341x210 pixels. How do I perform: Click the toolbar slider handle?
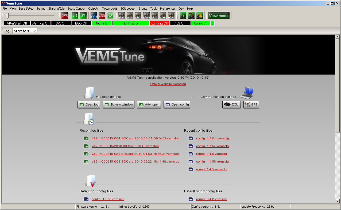click(x=7, y=15)
